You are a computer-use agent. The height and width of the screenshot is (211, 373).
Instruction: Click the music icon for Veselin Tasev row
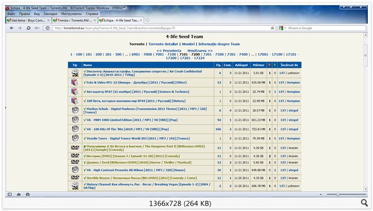75,138
